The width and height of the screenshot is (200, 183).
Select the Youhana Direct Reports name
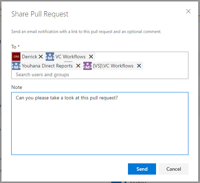[47, 66]
